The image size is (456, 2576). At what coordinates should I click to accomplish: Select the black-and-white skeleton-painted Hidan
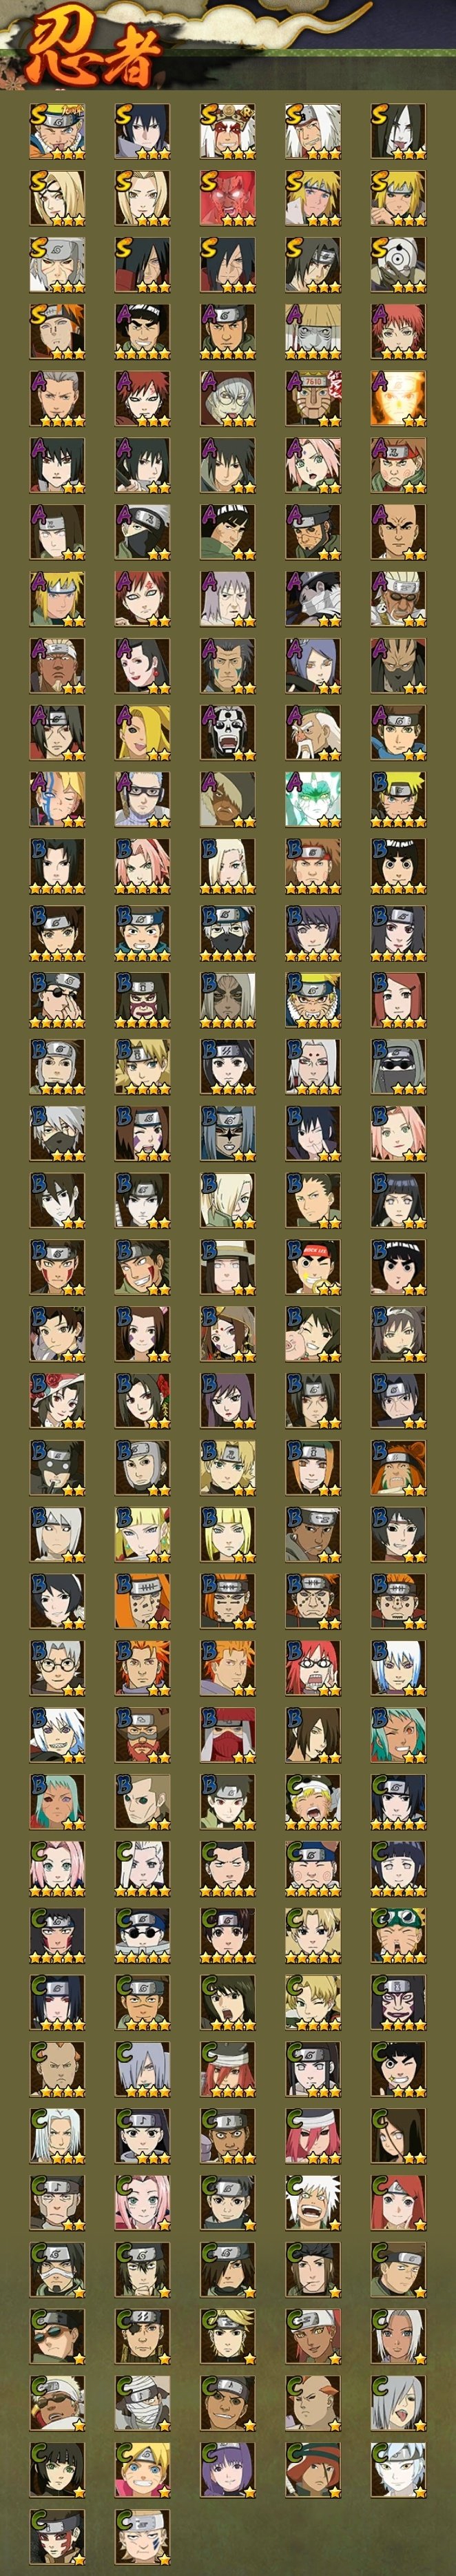(228, 732)
